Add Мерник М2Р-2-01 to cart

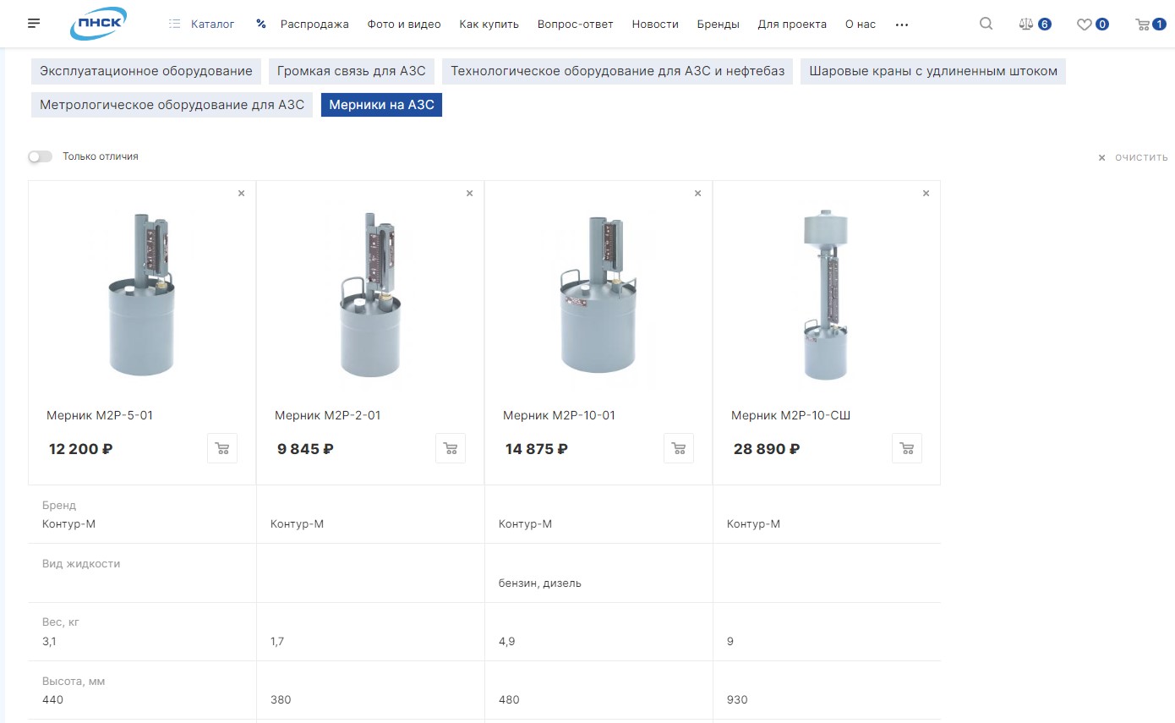pos(451,448)
